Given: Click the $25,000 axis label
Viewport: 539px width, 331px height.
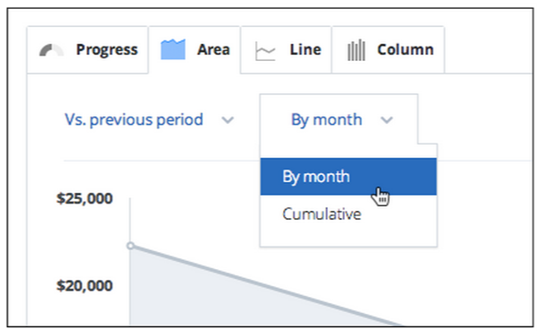Looking at the screenshot, I should coord(84,198).
